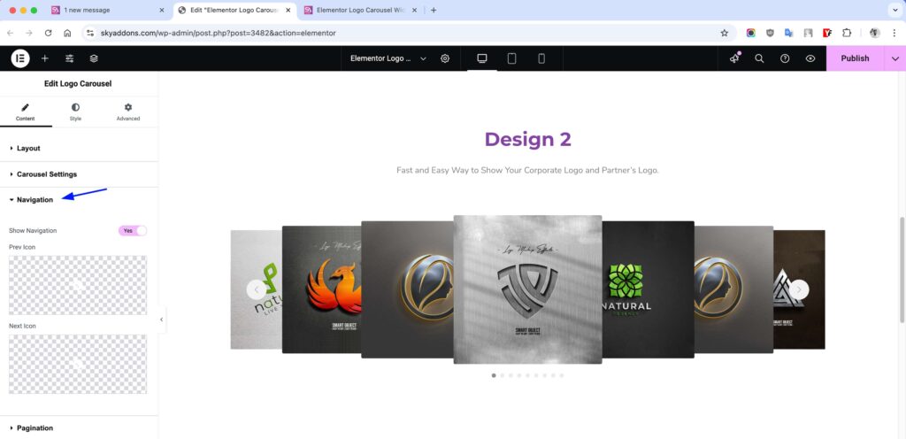This screenshot has width=906, height=439.
Task: Switch to the Style tab
Action: pos(76,112)
